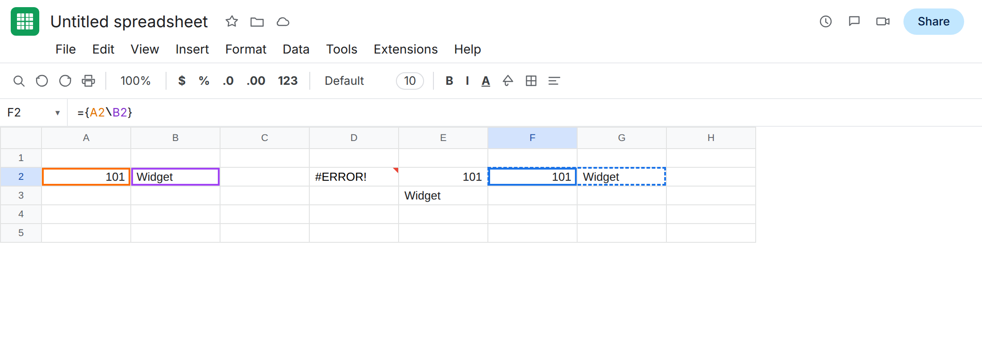Apply currency dollar format
Viewport: 982px width, 357px height.
coord(182,81)
